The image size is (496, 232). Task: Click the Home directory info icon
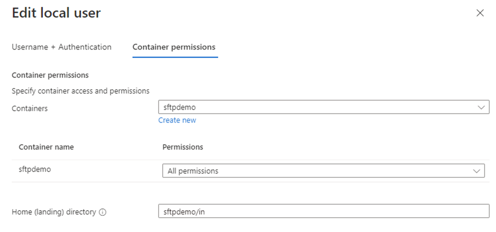click(103, 213)
